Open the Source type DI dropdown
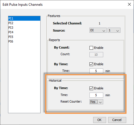Image resolution: width=134 pixels, height=125 pixels. tap(98, 30)
